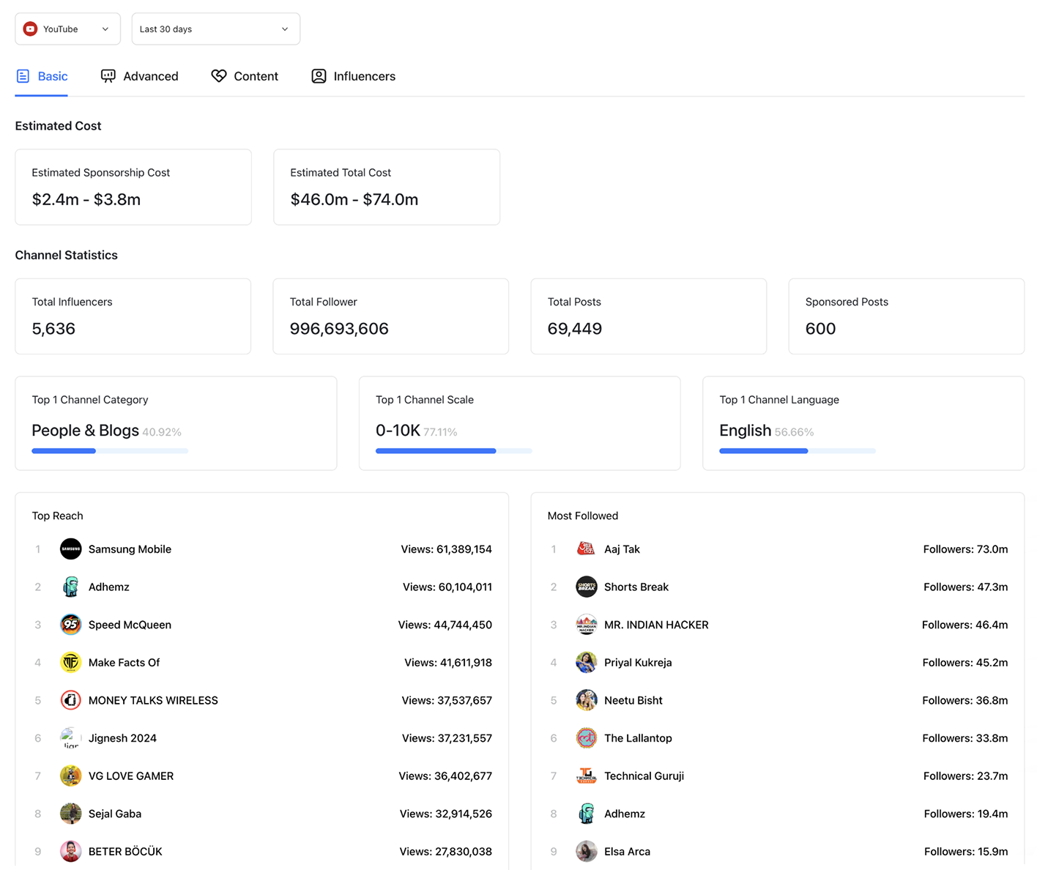Click Technical Guruji channel avatar
The image size is (1037, 870).
point(586,776)
